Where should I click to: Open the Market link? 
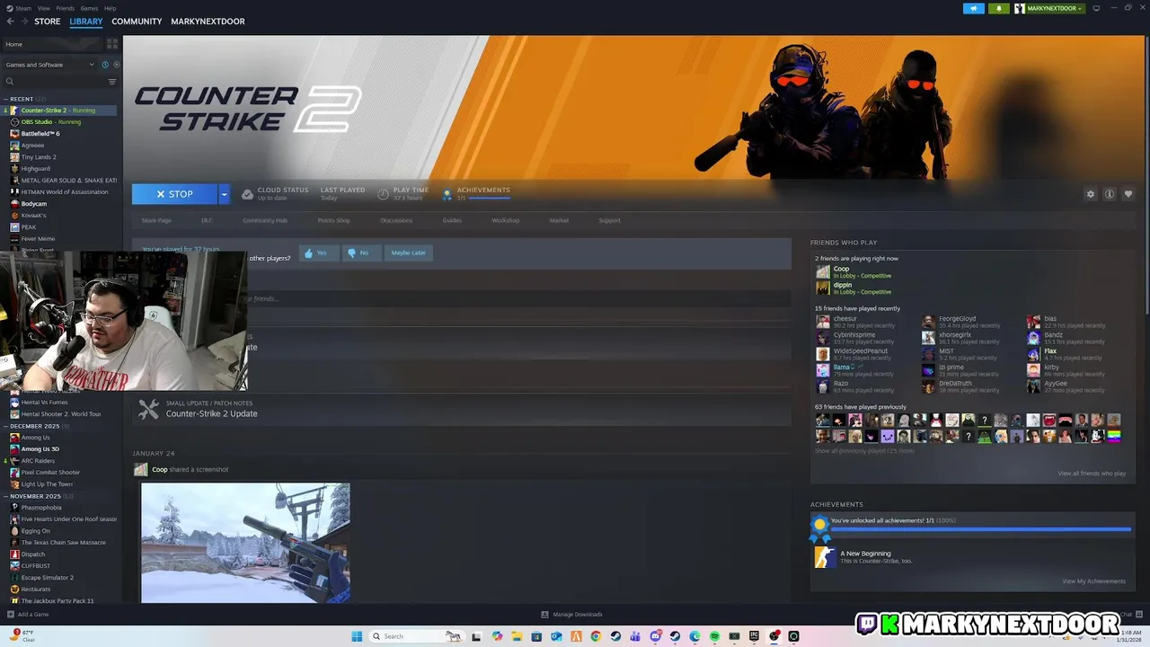559,220
